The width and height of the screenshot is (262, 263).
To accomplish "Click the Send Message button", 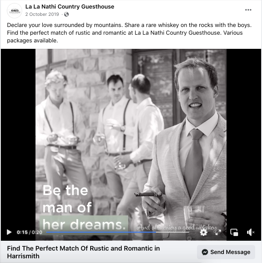I will [x=226, y=252].
